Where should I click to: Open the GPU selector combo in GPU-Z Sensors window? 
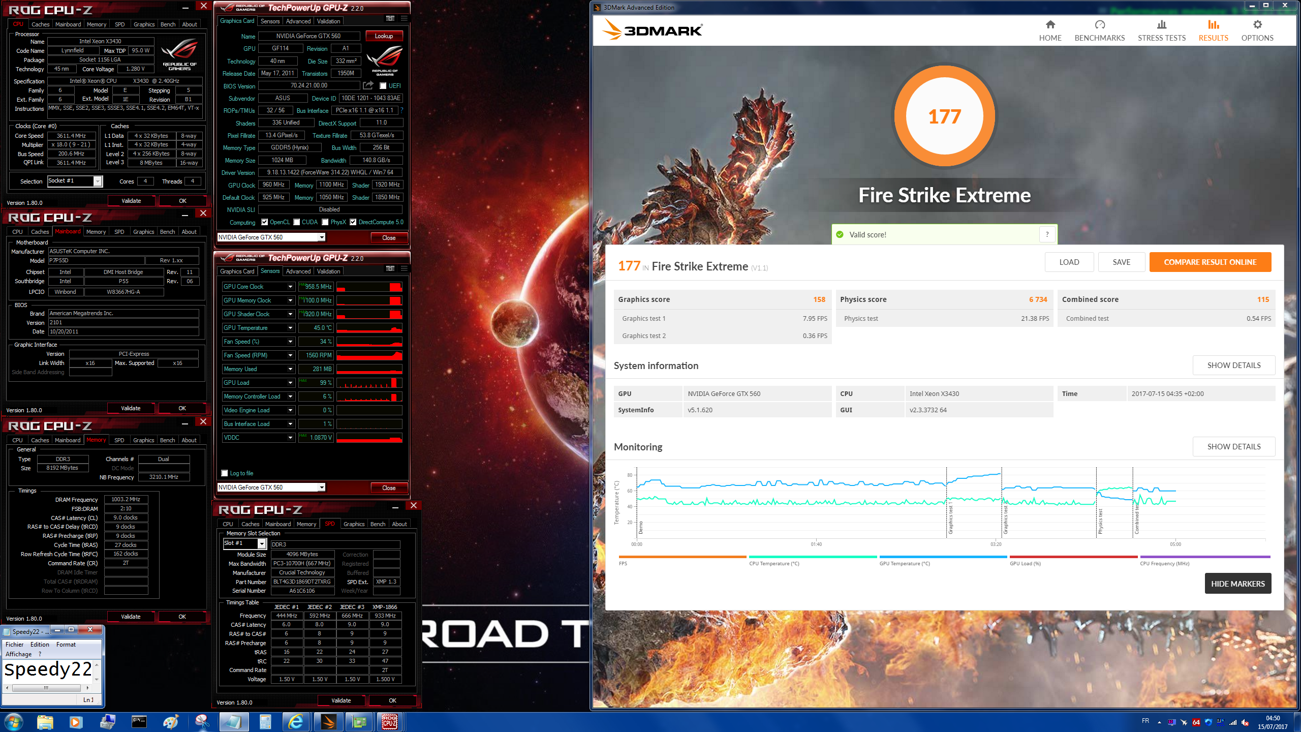tap(271, 487)
